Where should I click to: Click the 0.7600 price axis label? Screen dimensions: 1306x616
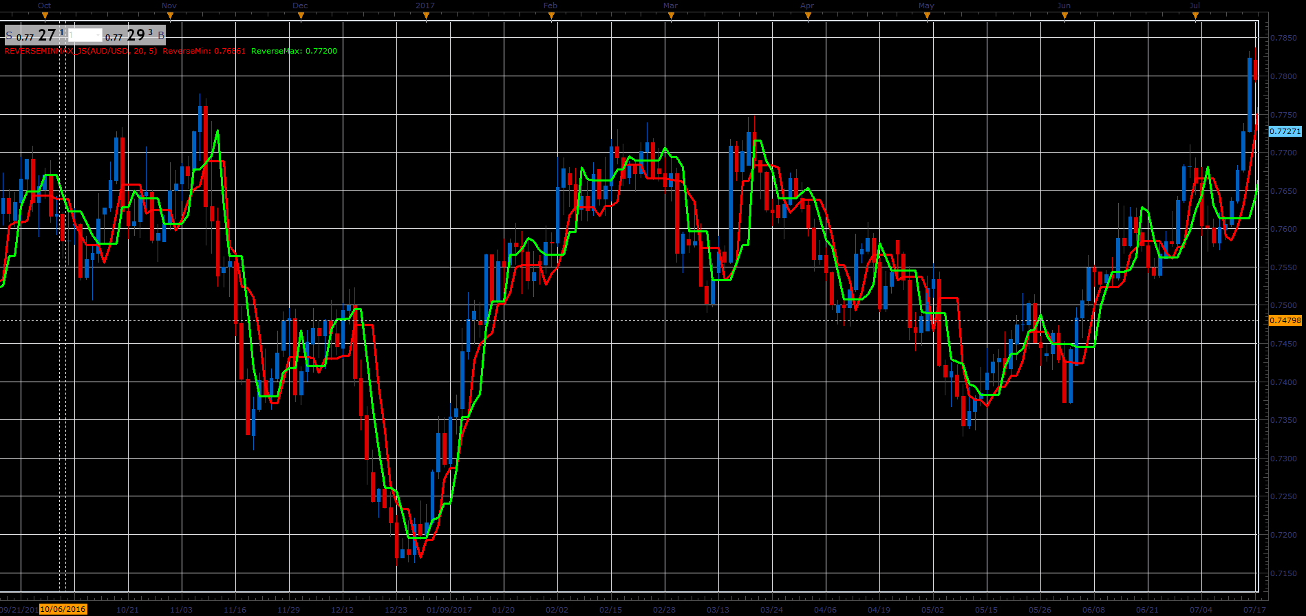[x=1284, y=229]
